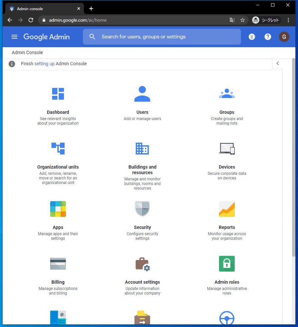
Task: Click the data migration box icon
Action: [x=142, y=317]
